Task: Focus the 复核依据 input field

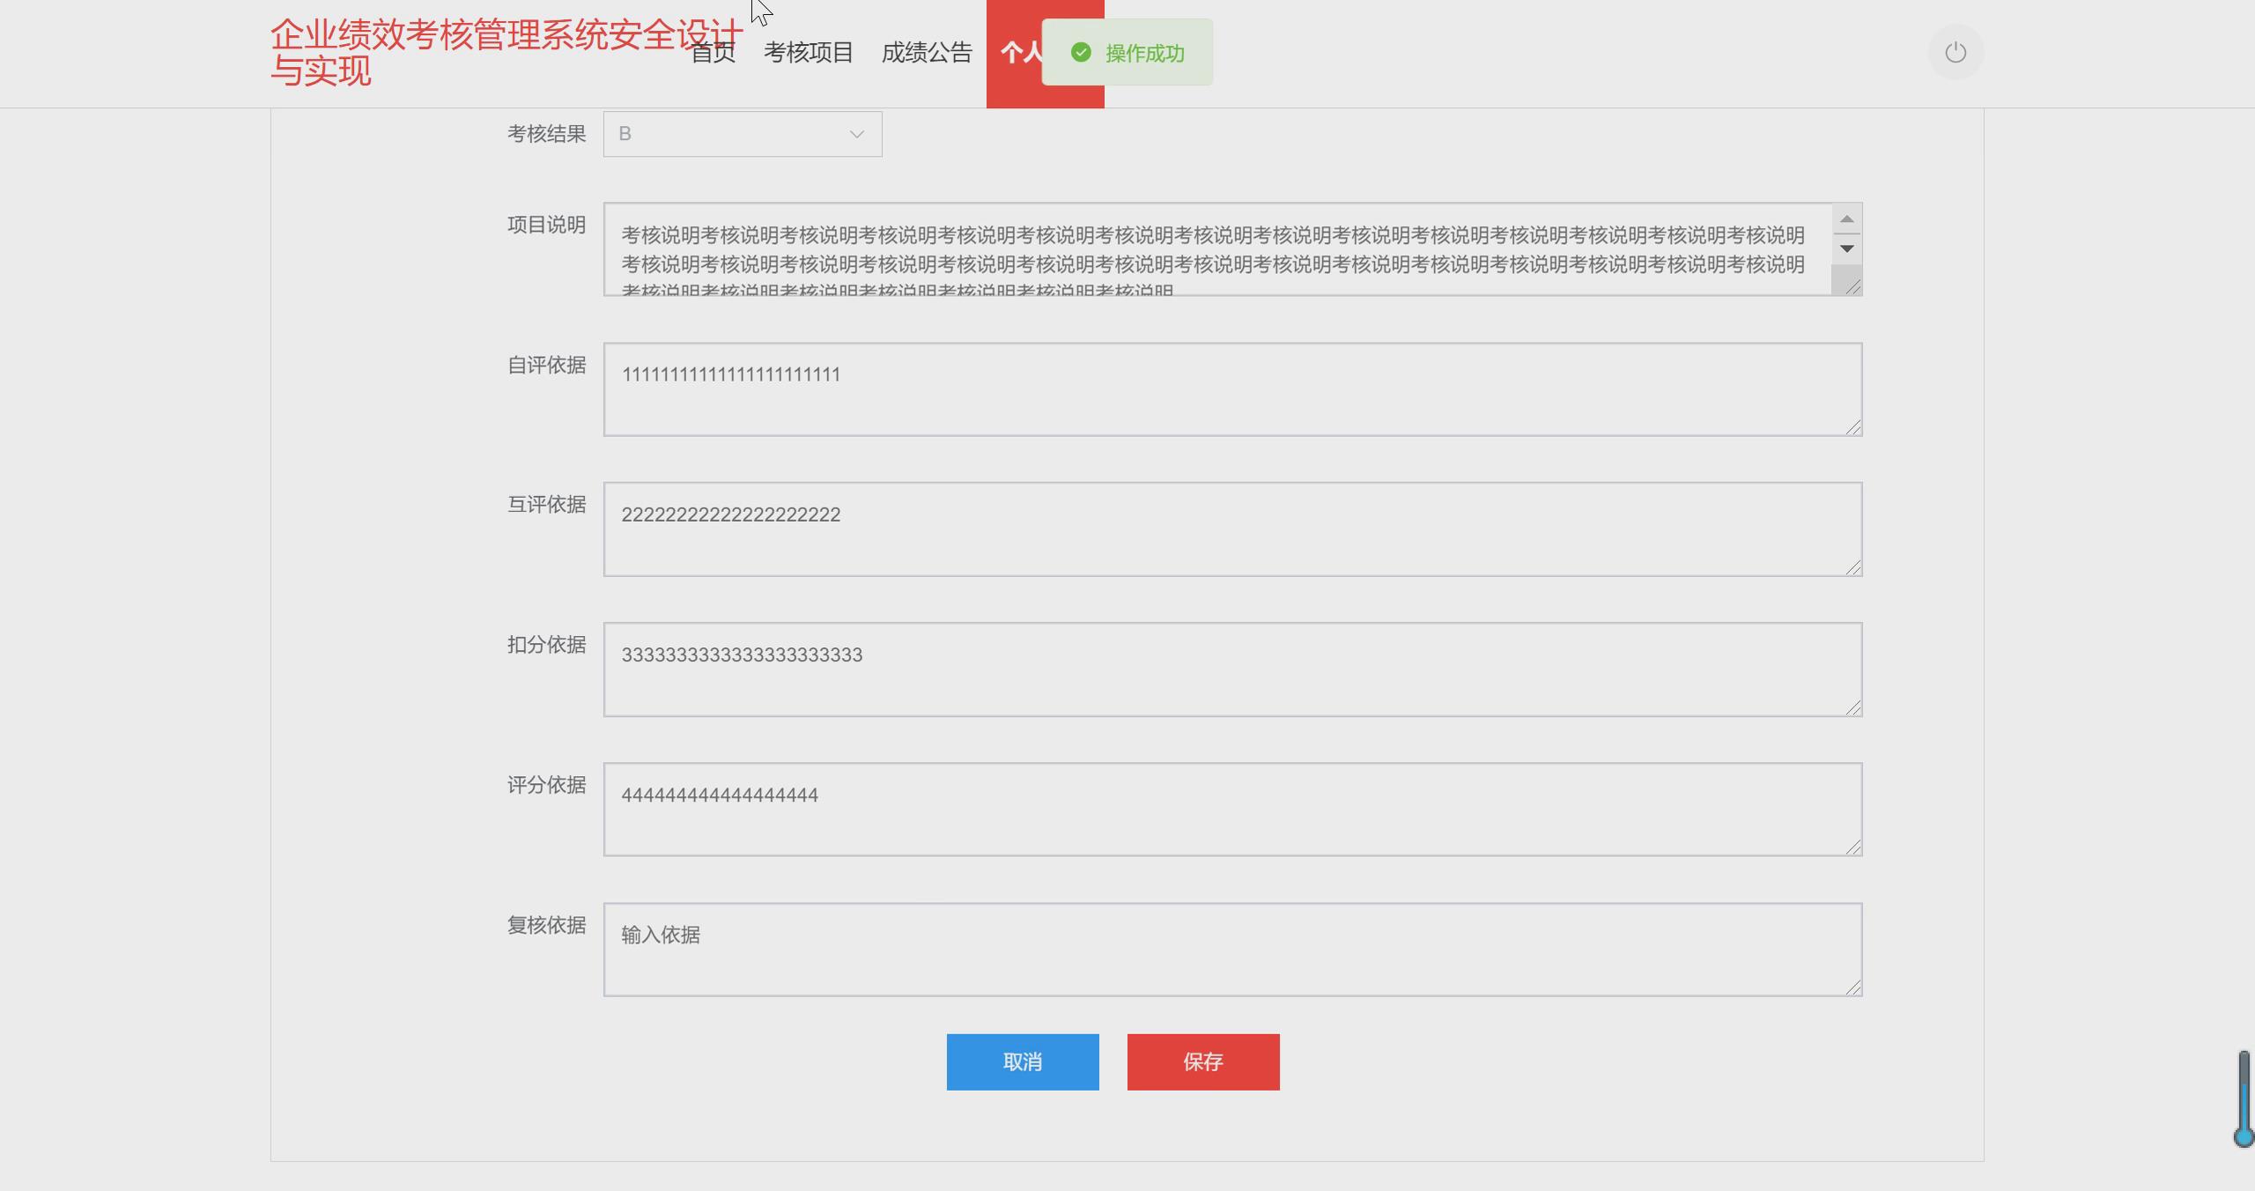Action: pos(1231,950)
